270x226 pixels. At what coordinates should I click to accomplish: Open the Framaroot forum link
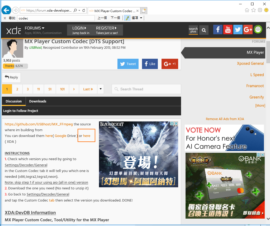(255, 86)
